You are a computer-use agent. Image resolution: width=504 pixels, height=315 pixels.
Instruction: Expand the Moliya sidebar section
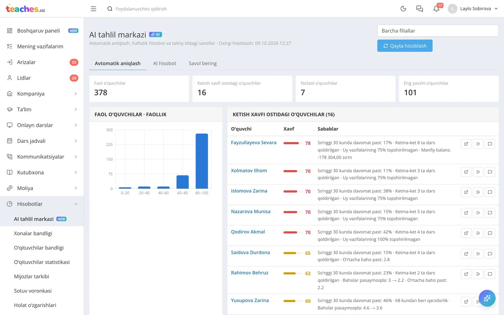coord(42,188)
